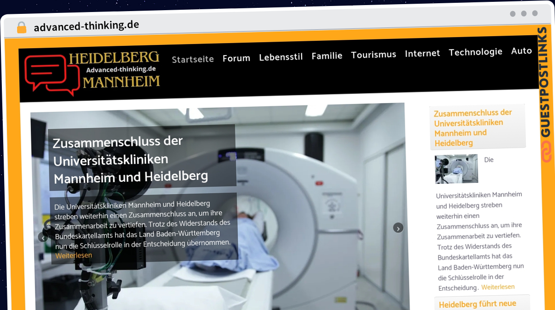Go to next slide with right arrow
This screenshot has width=555, height=310.
tap(398, 228)
